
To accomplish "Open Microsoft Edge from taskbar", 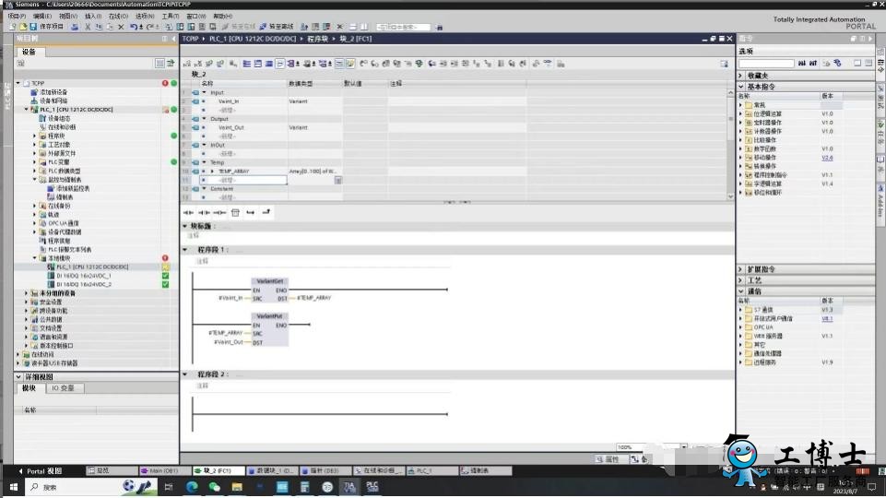I will 192,487.
